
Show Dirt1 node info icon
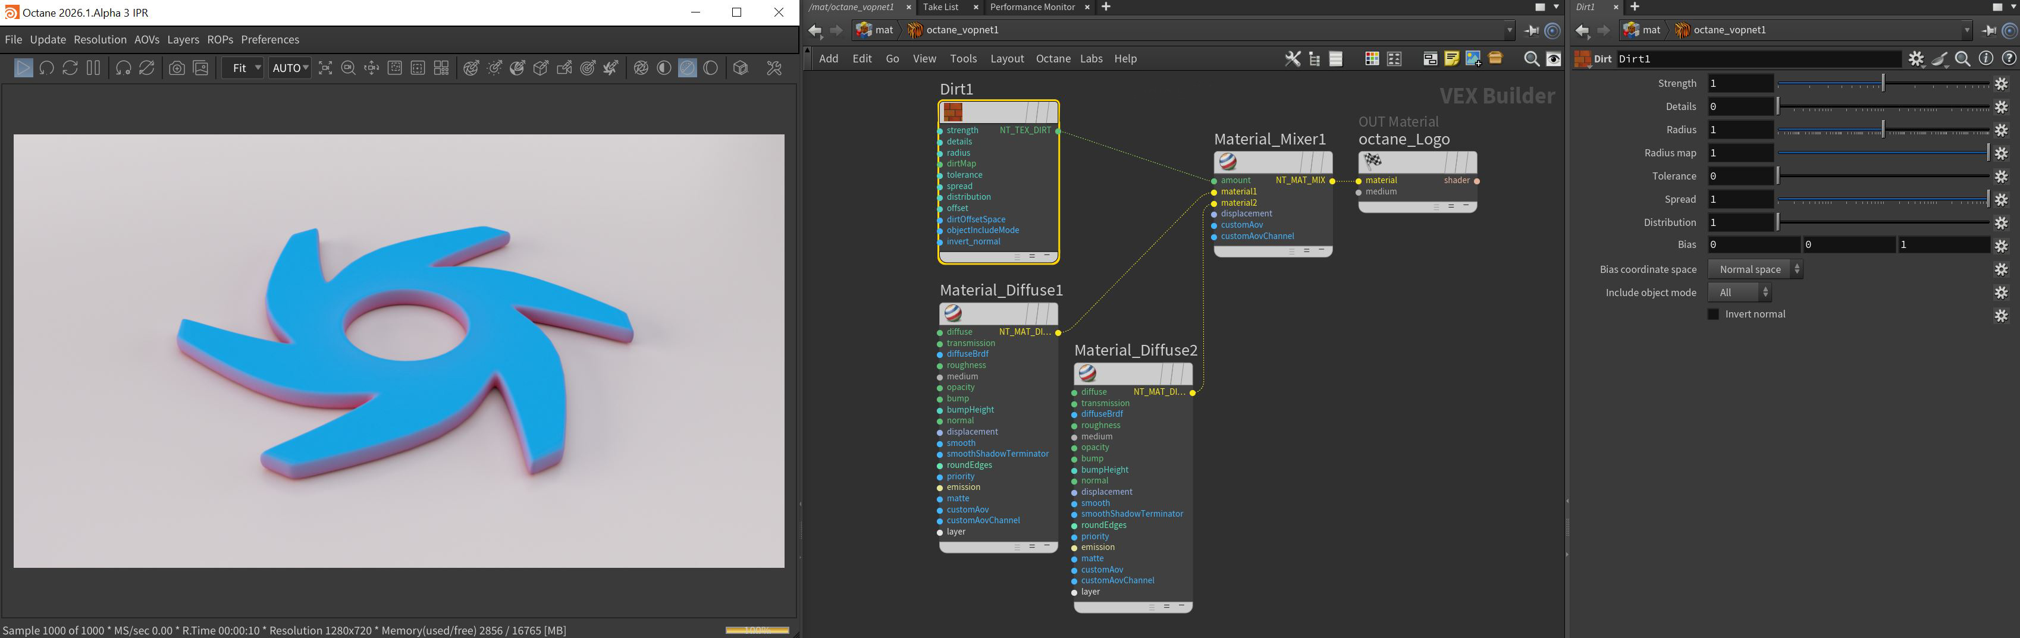click(x=1986, y=59)
